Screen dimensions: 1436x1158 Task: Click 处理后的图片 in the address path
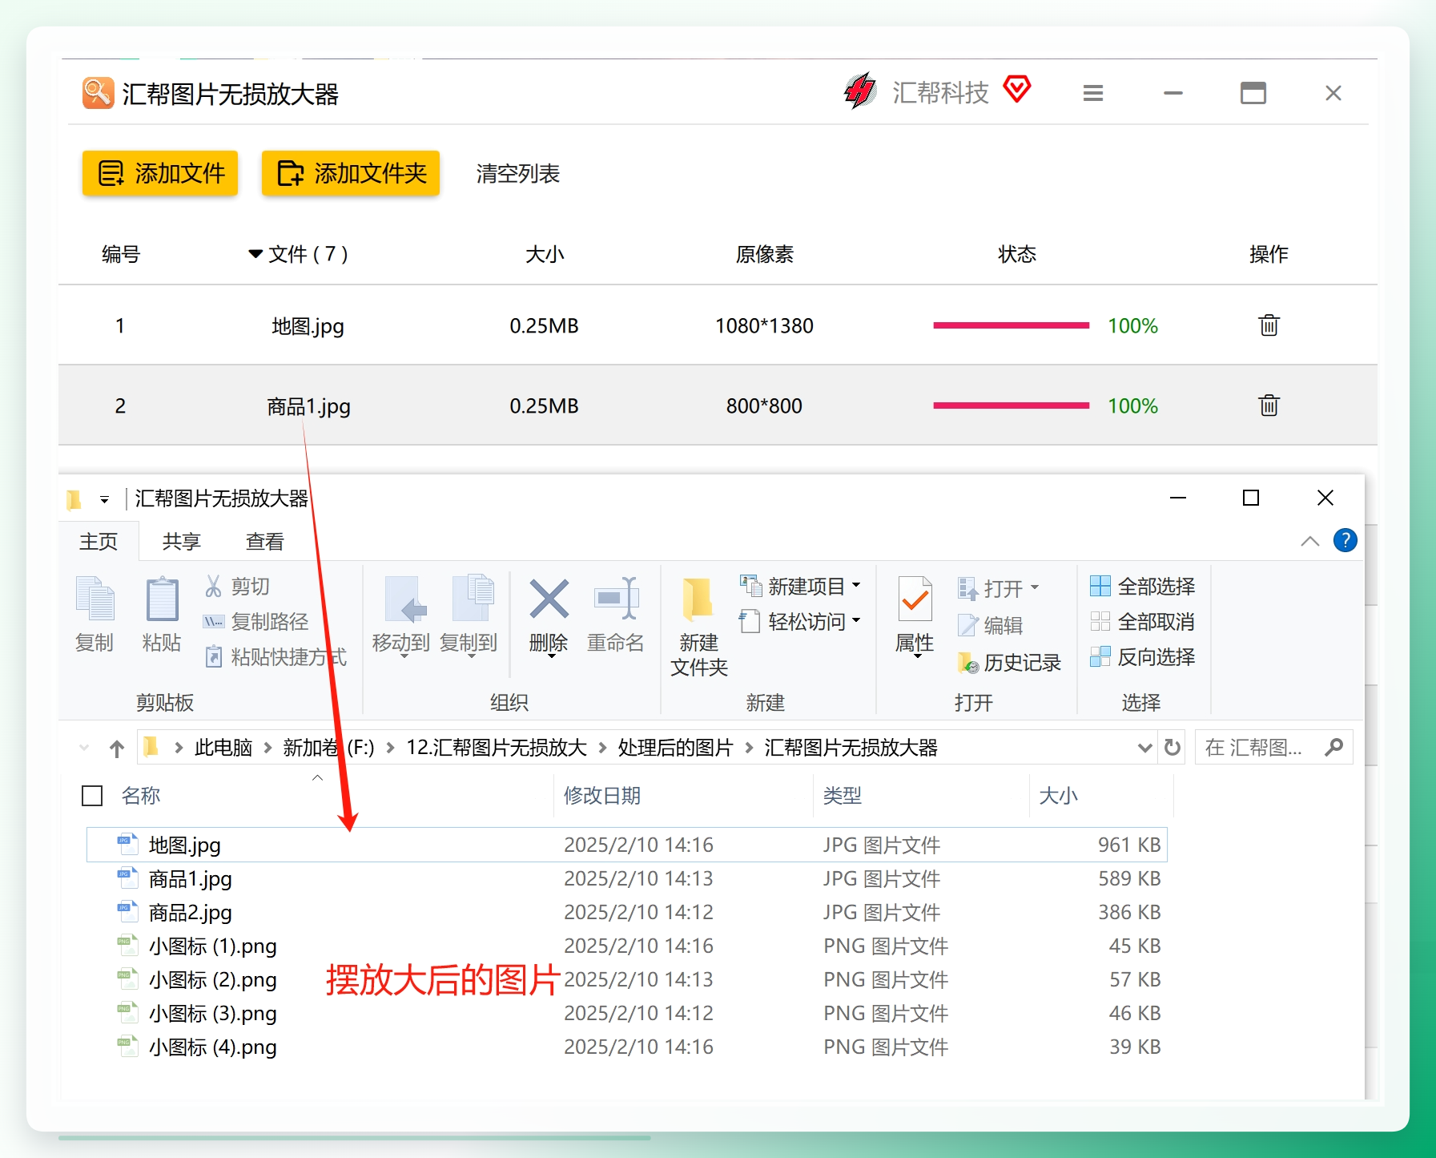(675, 748)
